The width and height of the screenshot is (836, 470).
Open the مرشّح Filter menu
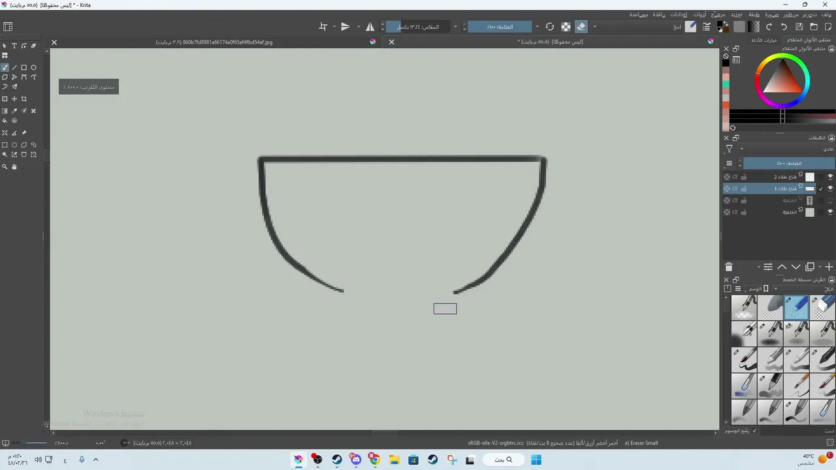click(718, 14)
